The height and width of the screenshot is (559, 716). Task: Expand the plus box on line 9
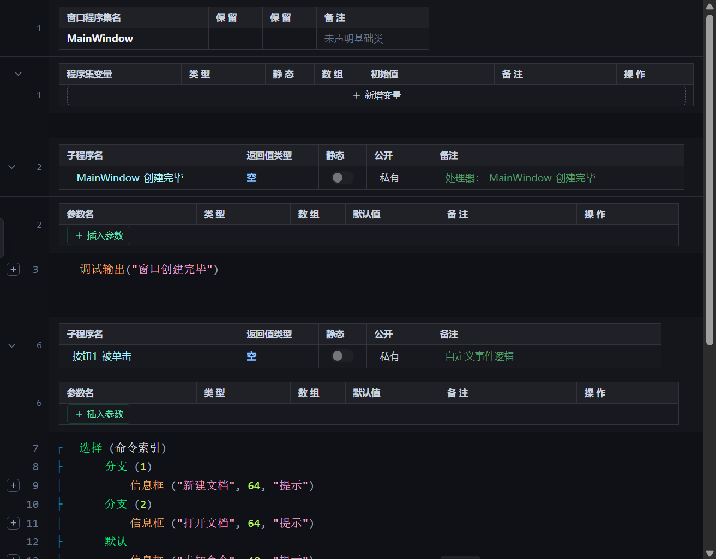13,485
